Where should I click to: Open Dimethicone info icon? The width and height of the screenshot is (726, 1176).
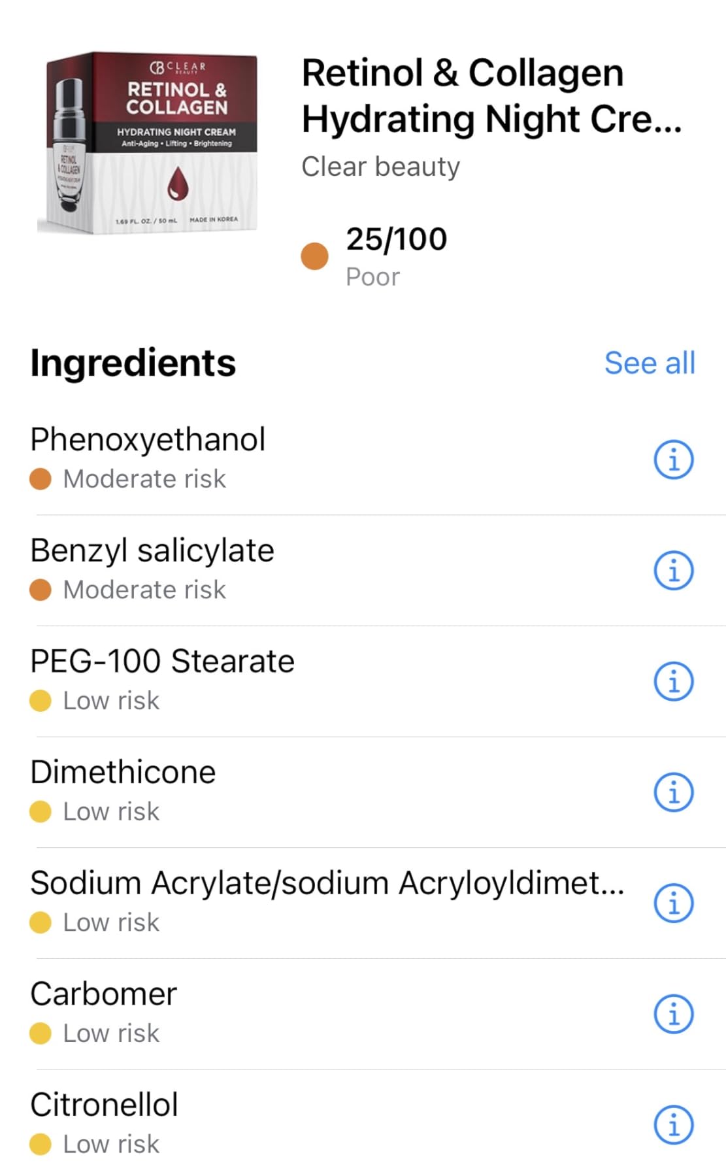(x=673, y=792)
